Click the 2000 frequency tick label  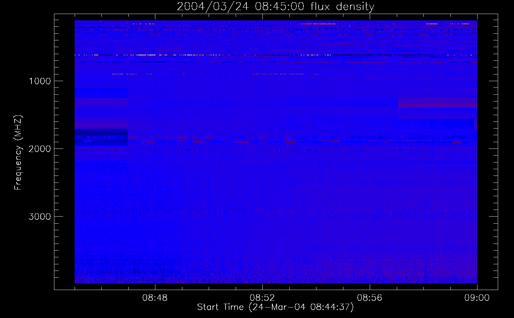(x=40, y=149)
